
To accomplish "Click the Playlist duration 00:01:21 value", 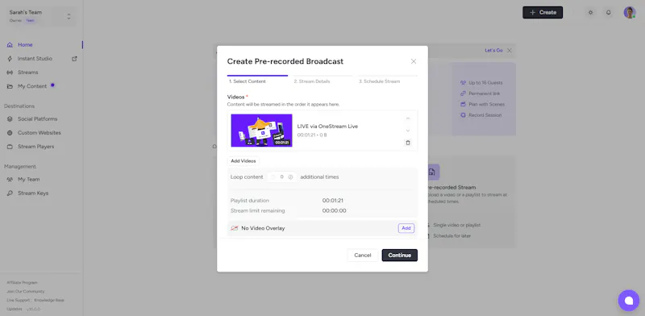I will tap(333, 201).
